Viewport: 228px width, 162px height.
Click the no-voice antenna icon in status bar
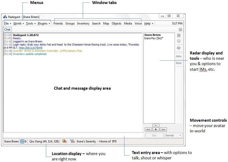pyautogui.click(x=72, y=141)
